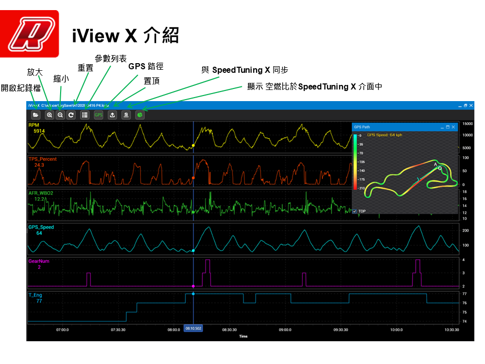
Task: Click the zoom in magnifier icon
Action: coord(50,115)
